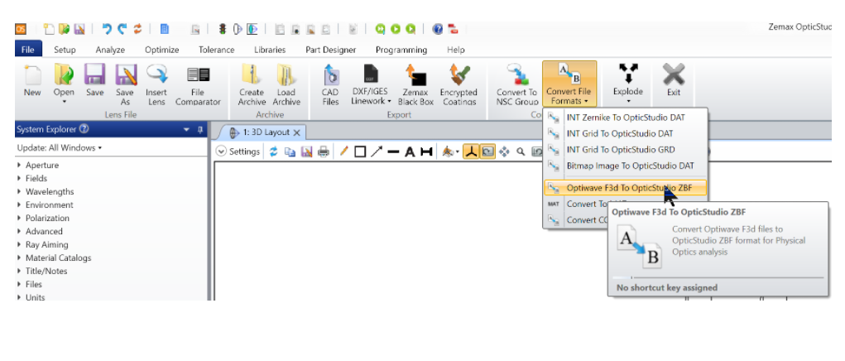Click the undo arrow in quick access toolbar

[106, 29]
